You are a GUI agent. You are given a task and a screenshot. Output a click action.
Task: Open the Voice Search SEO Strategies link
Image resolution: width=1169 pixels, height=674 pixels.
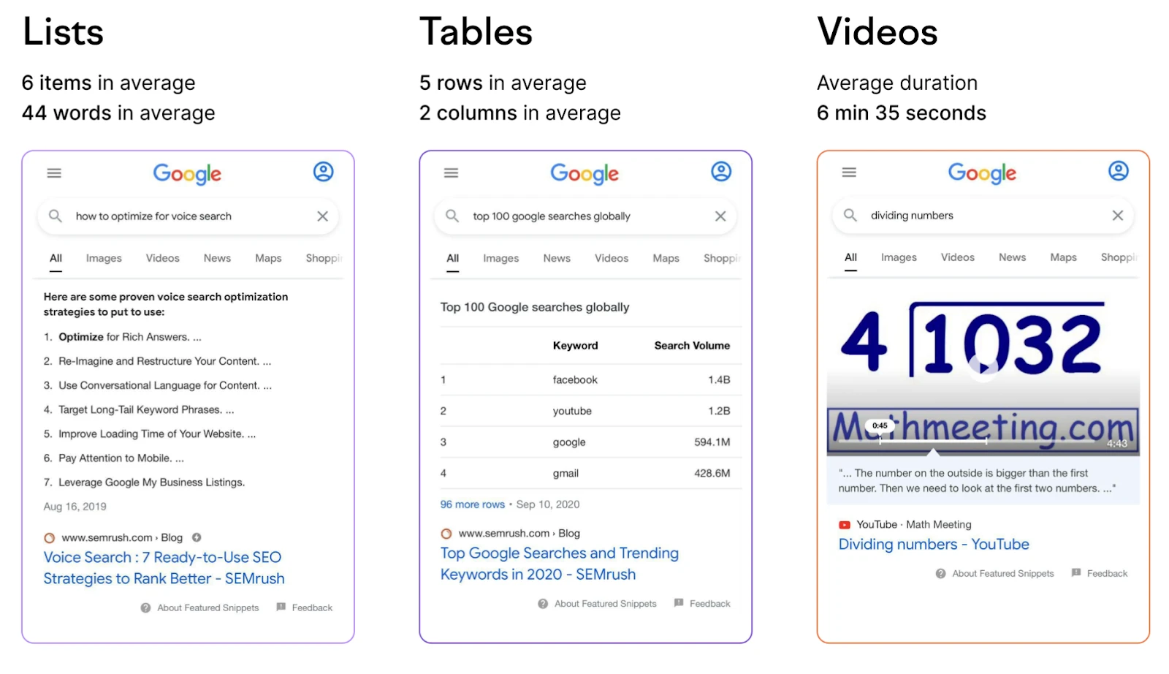(x=162, y=567)
